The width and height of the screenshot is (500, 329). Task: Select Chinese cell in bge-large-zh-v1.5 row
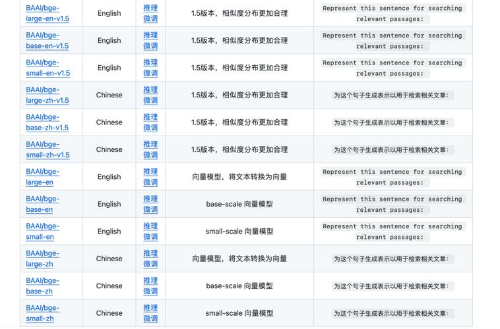pyautogui.click(x=109, y=95)
